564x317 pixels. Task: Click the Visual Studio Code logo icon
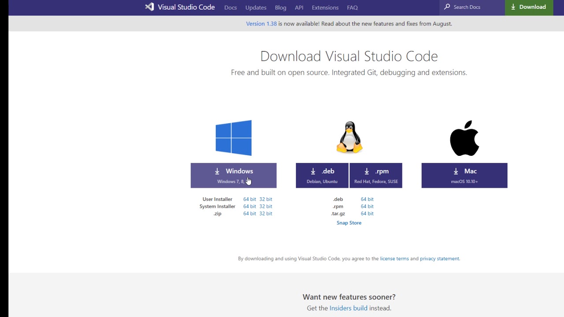(x=149, y=7)
